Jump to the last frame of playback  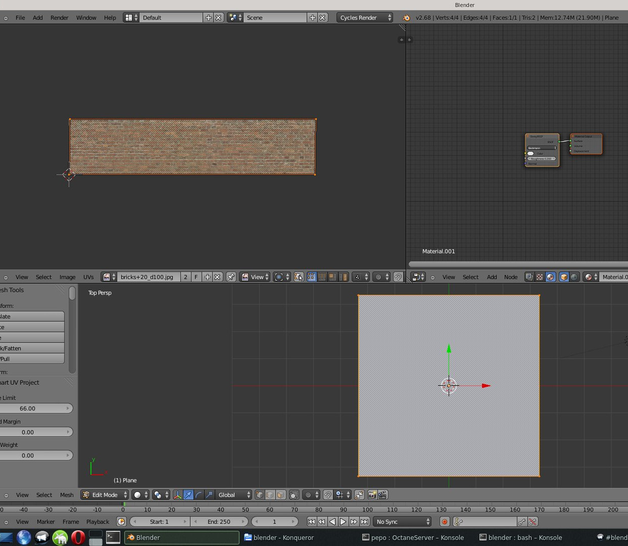tap(364, 522)
